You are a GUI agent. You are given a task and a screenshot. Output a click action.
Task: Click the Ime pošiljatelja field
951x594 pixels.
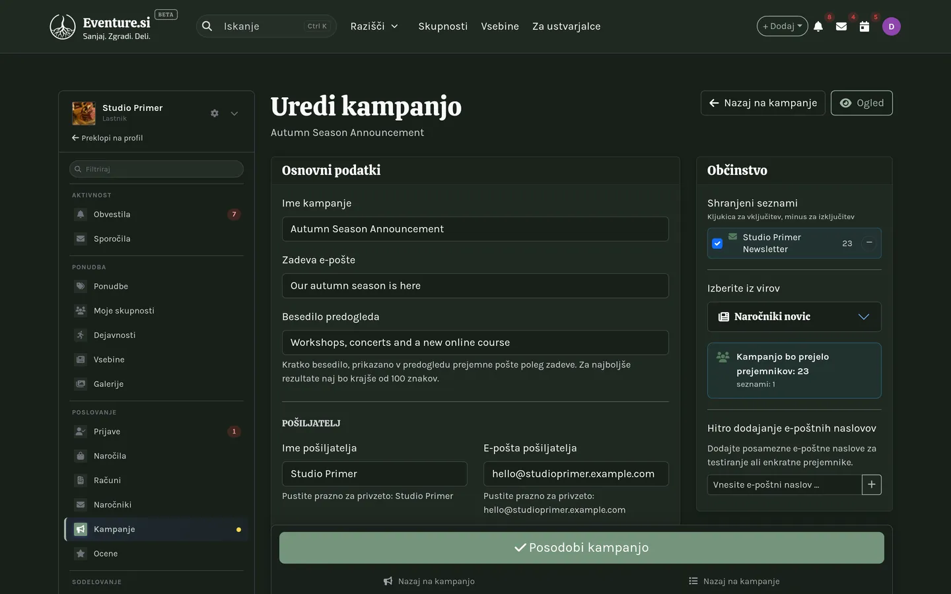374,474
